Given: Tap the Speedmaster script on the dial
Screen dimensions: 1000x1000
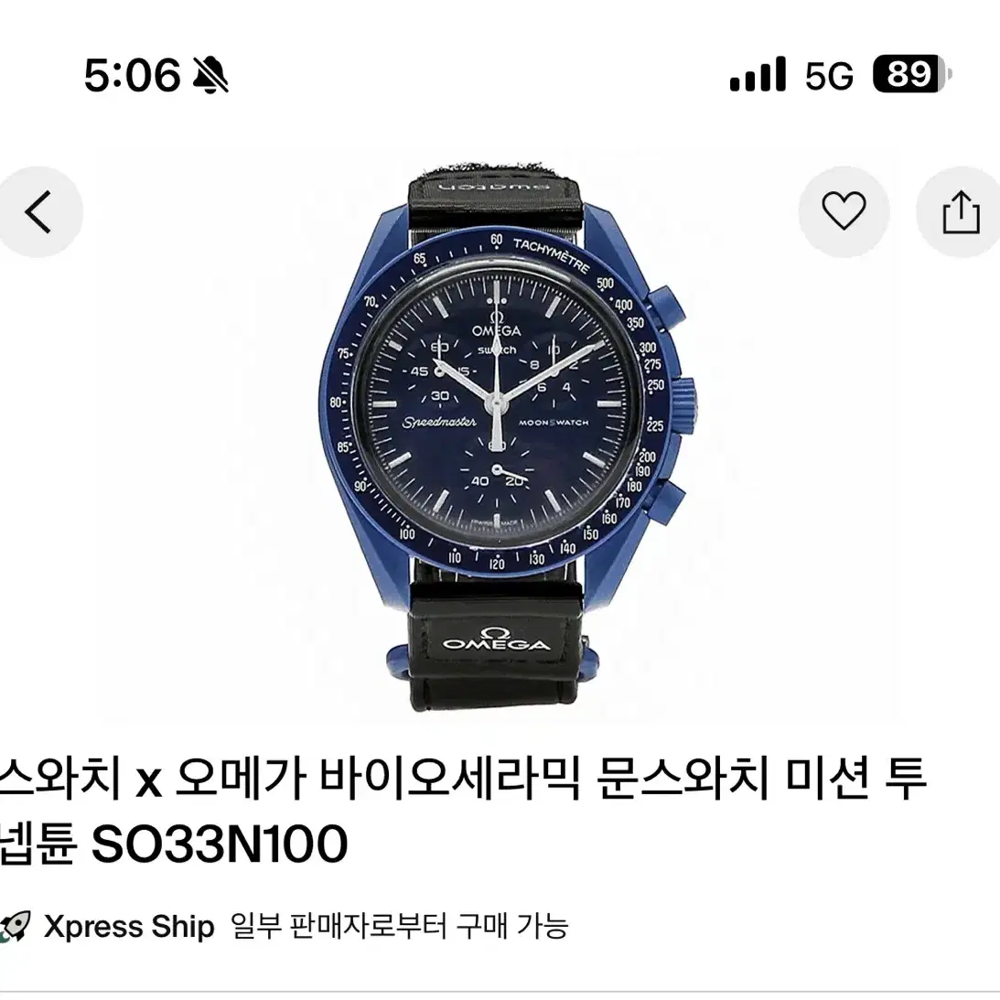Looking at the screenshot, I should coord(439,422).
